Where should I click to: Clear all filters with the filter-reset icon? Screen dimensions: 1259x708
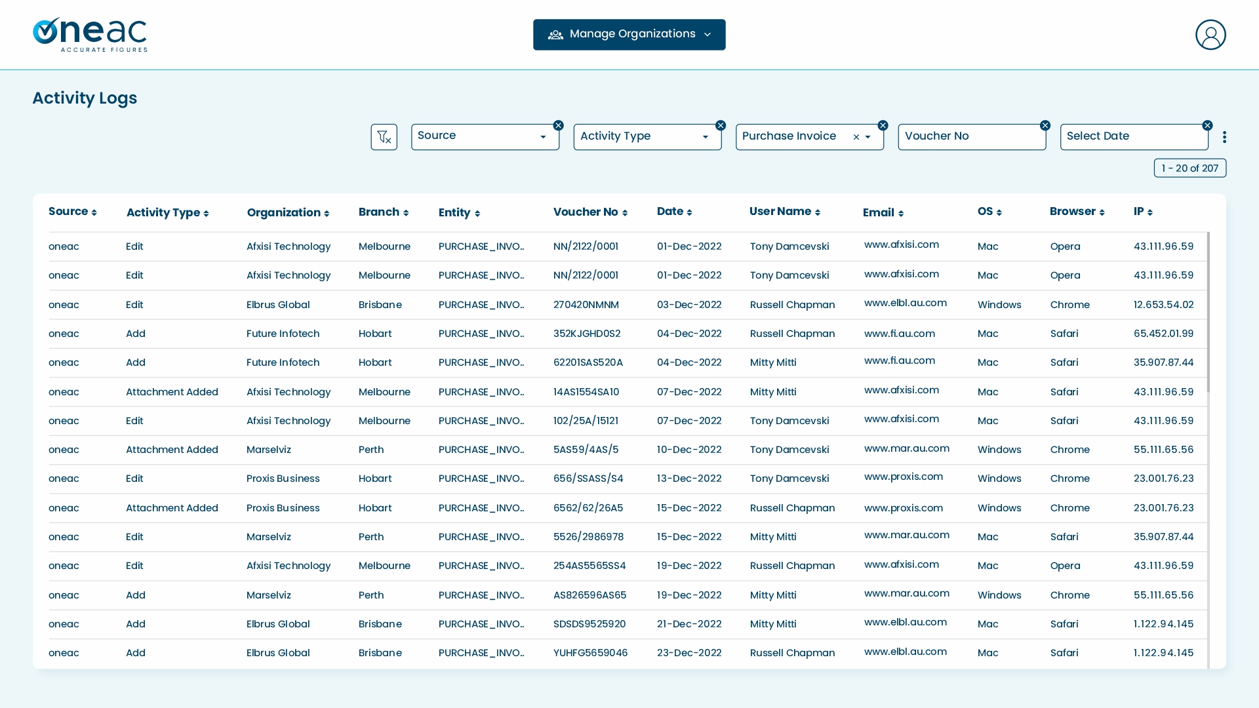point(384,137)
